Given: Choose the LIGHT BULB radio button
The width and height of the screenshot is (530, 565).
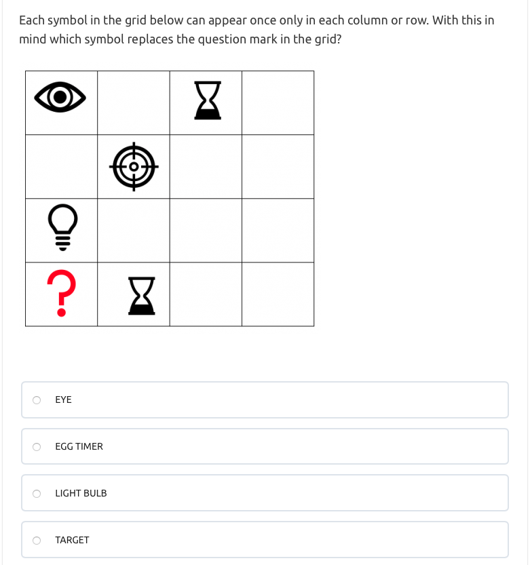Looking at the screenshot, I should (37, 493).
